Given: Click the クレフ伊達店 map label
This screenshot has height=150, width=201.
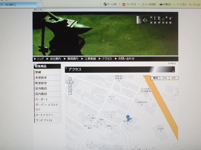Looking at the screenshot, I should coord(160,127).
